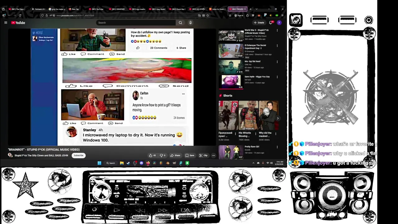Open the channel avatar below title
The width and height of the screenshot is (398, 224).
pyautogui.click(x=10, y=155)
